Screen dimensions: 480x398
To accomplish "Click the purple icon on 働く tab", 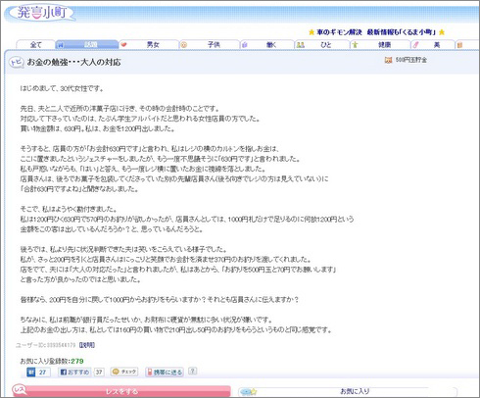I will [x=245, y=45].
